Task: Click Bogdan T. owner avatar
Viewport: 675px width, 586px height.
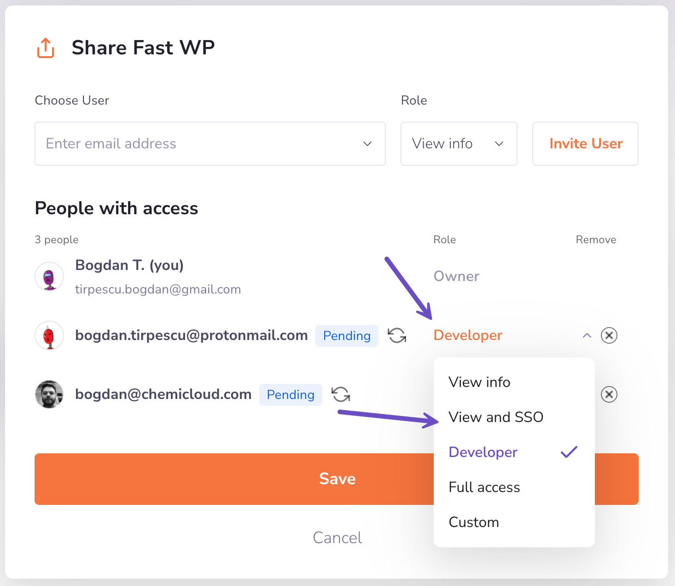Action: point(49,276)
